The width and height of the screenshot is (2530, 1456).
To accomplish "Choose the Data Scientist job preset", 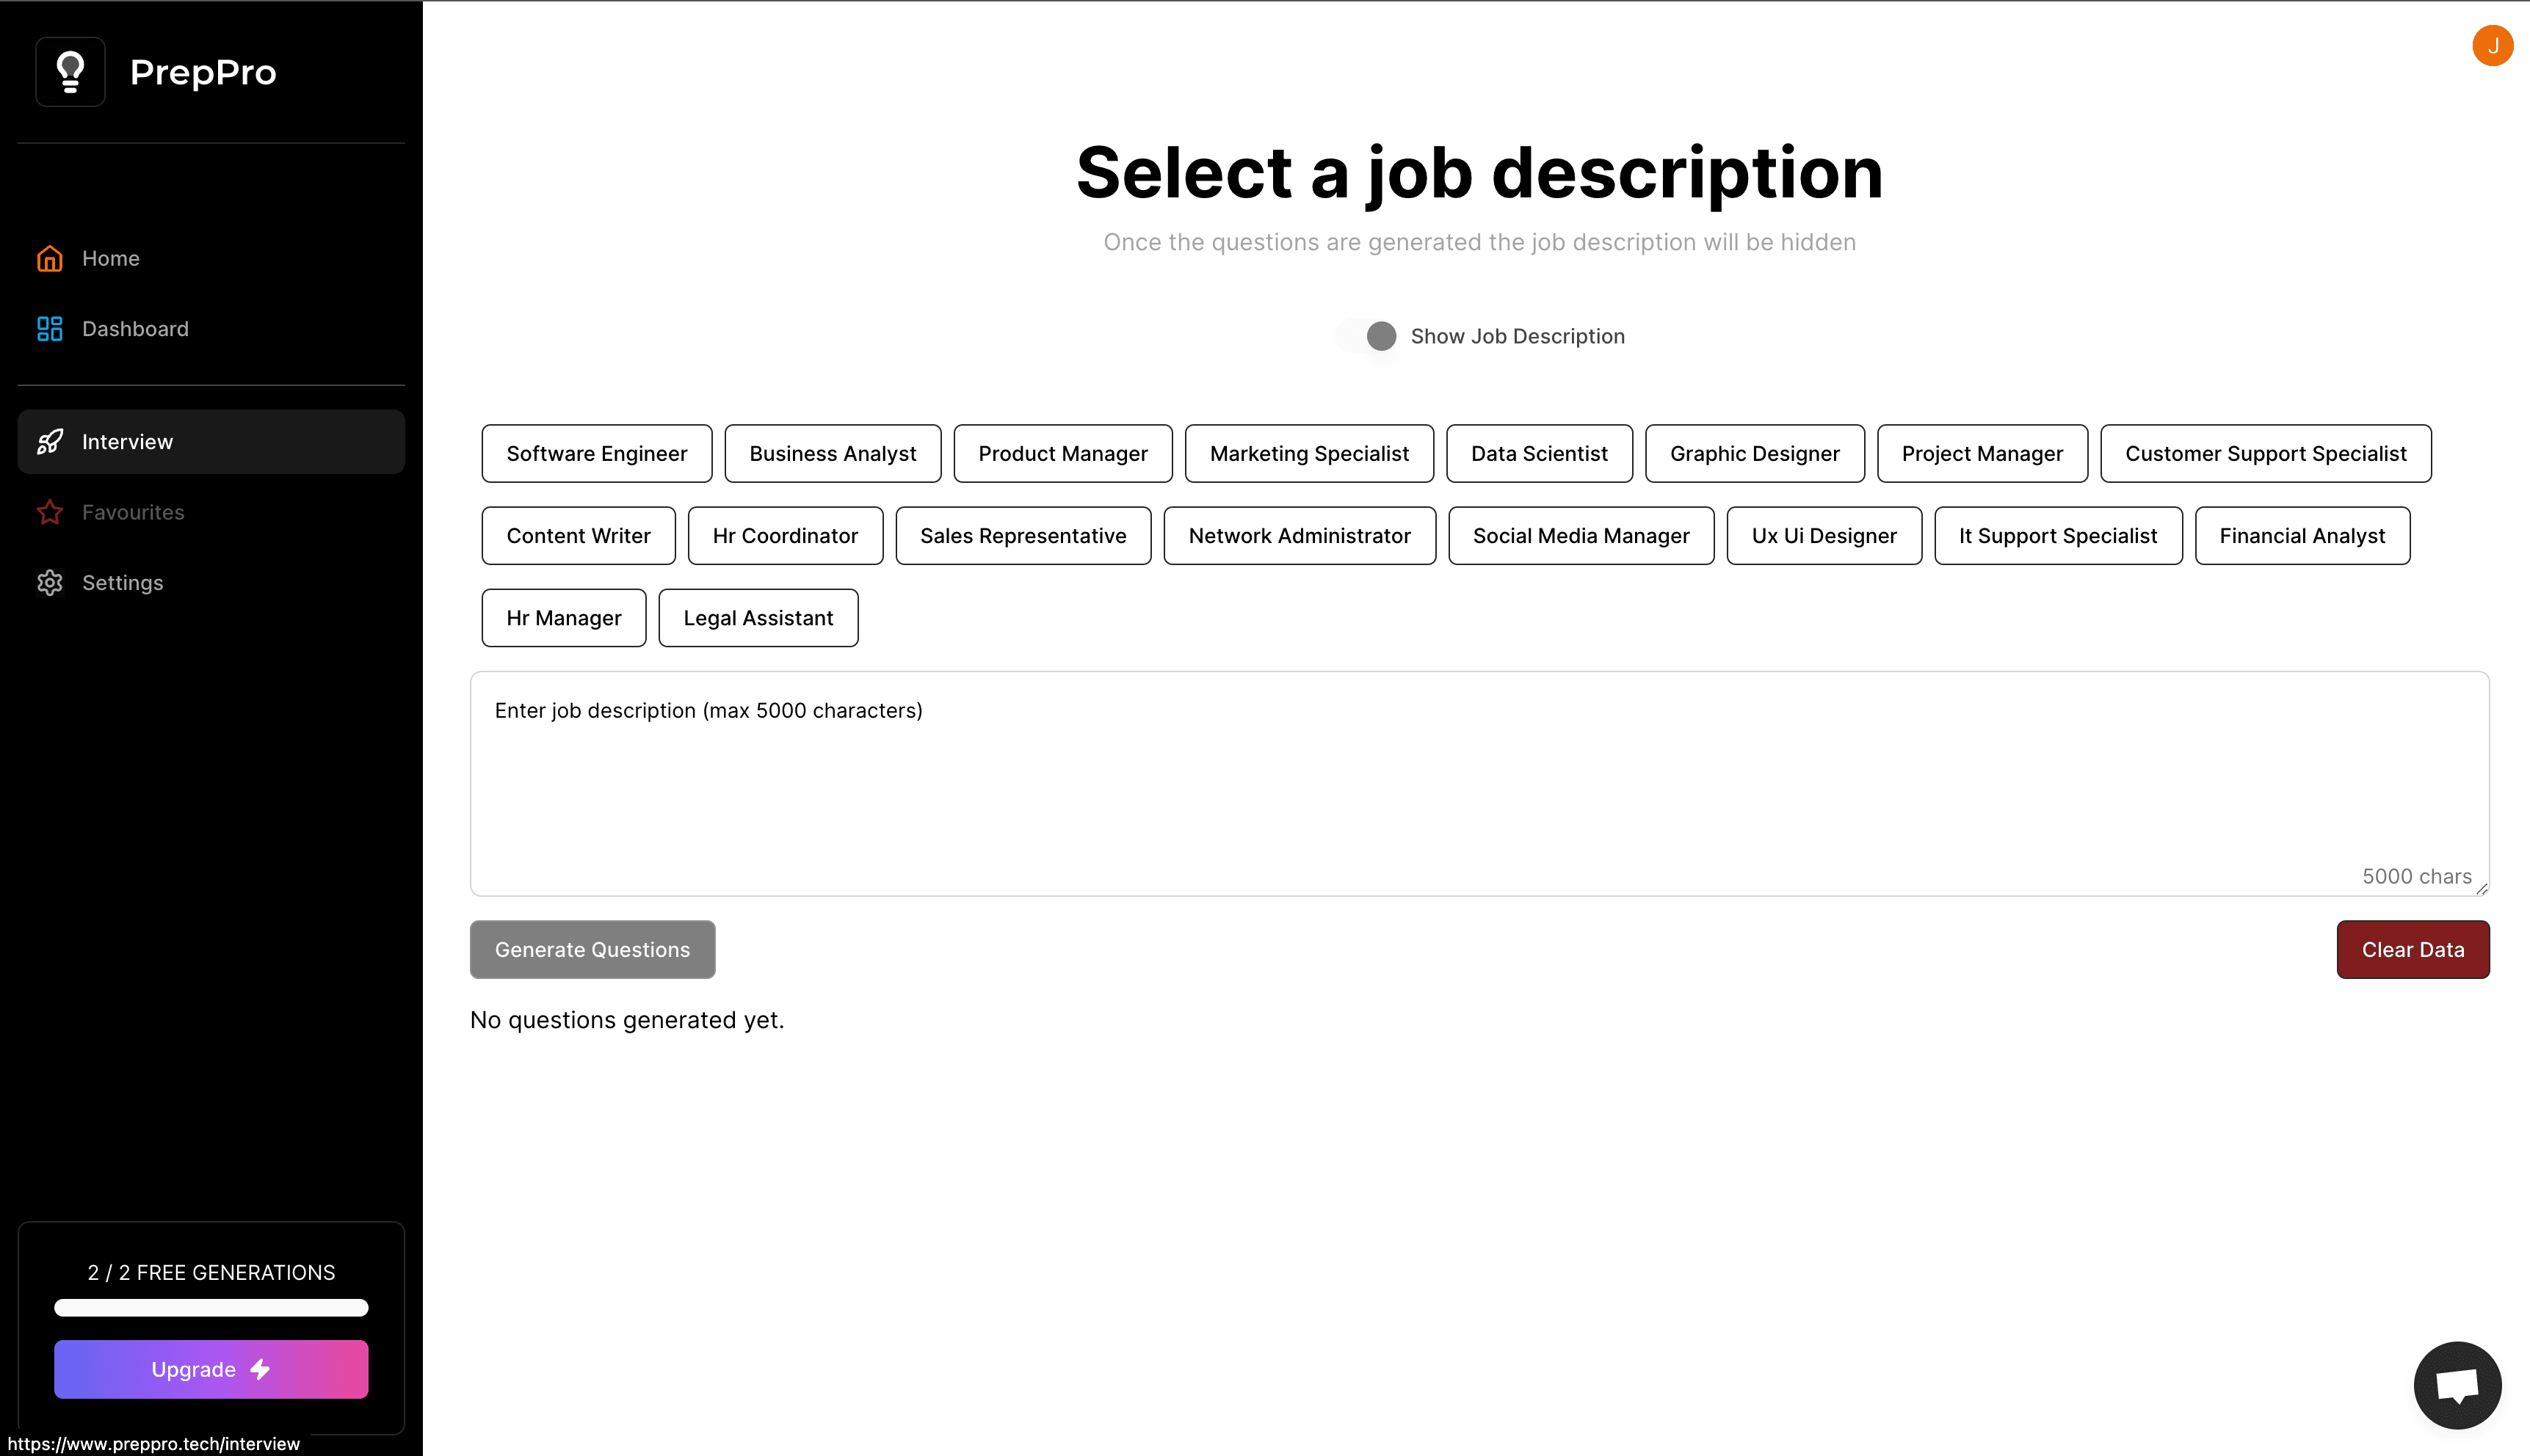I will [x=1539, y=454].
